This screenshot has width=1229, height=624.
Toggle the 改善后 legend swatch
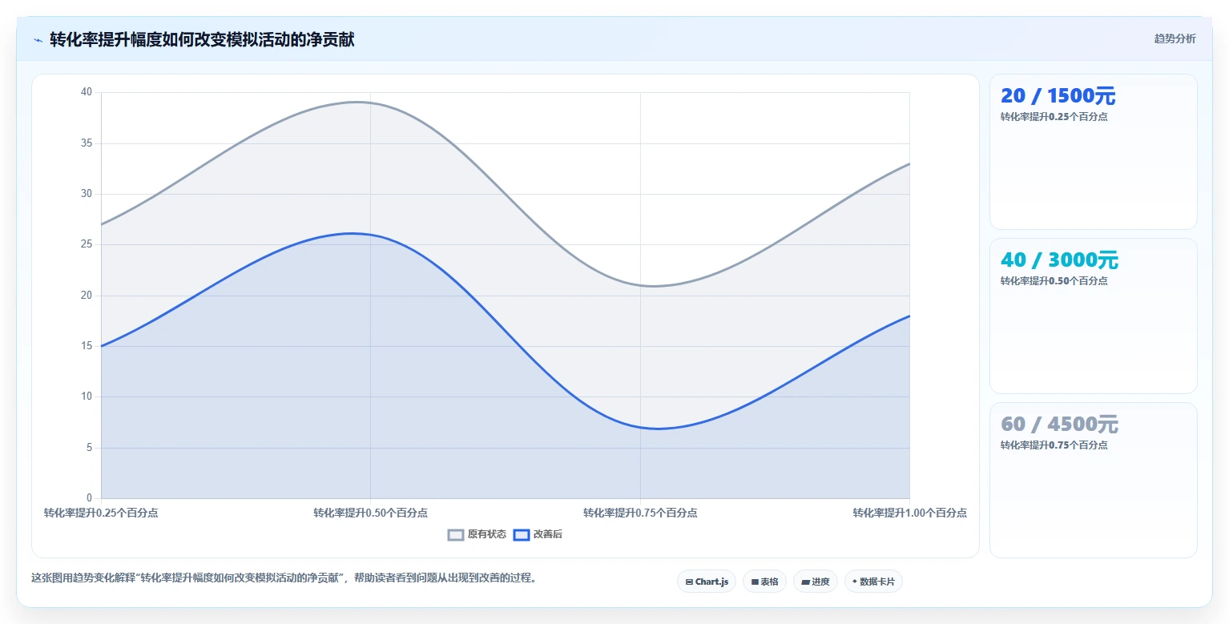[522, 534]
